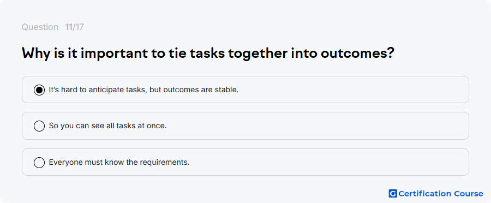Click the 'Question' progress label
Screen dimensions: 491x203
tap(40, 27)
